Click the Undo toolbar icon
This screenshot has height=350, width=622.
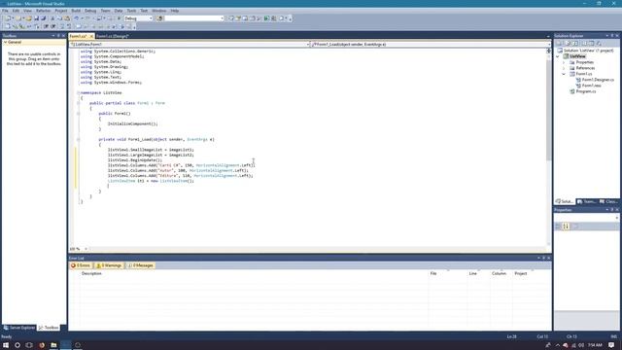tap(77, 18)
